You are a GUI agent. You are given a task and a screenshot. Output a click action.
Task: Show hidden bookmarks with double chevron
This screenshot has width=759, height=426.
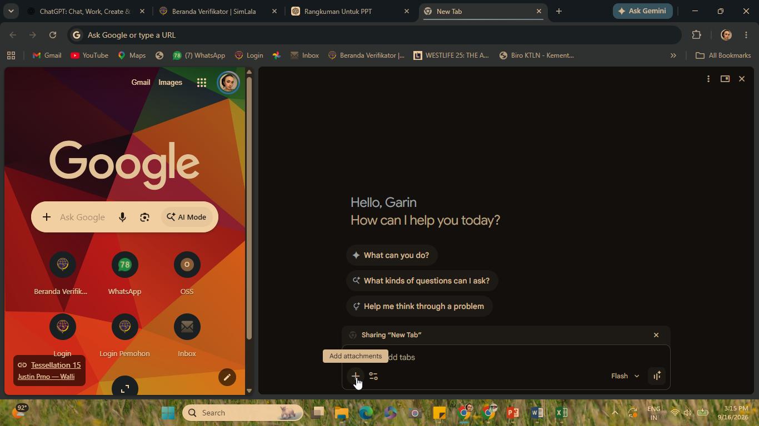[673, 55]
